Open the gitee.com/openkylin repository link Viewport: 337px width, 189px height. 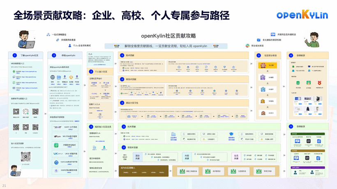[30, 88]
